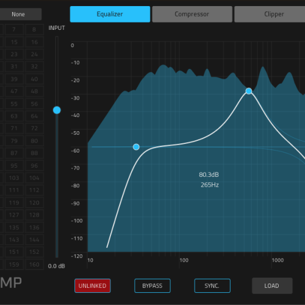Select channel 8
The width and height of the screenshot is (305, 305).
(x=34, y=30)
